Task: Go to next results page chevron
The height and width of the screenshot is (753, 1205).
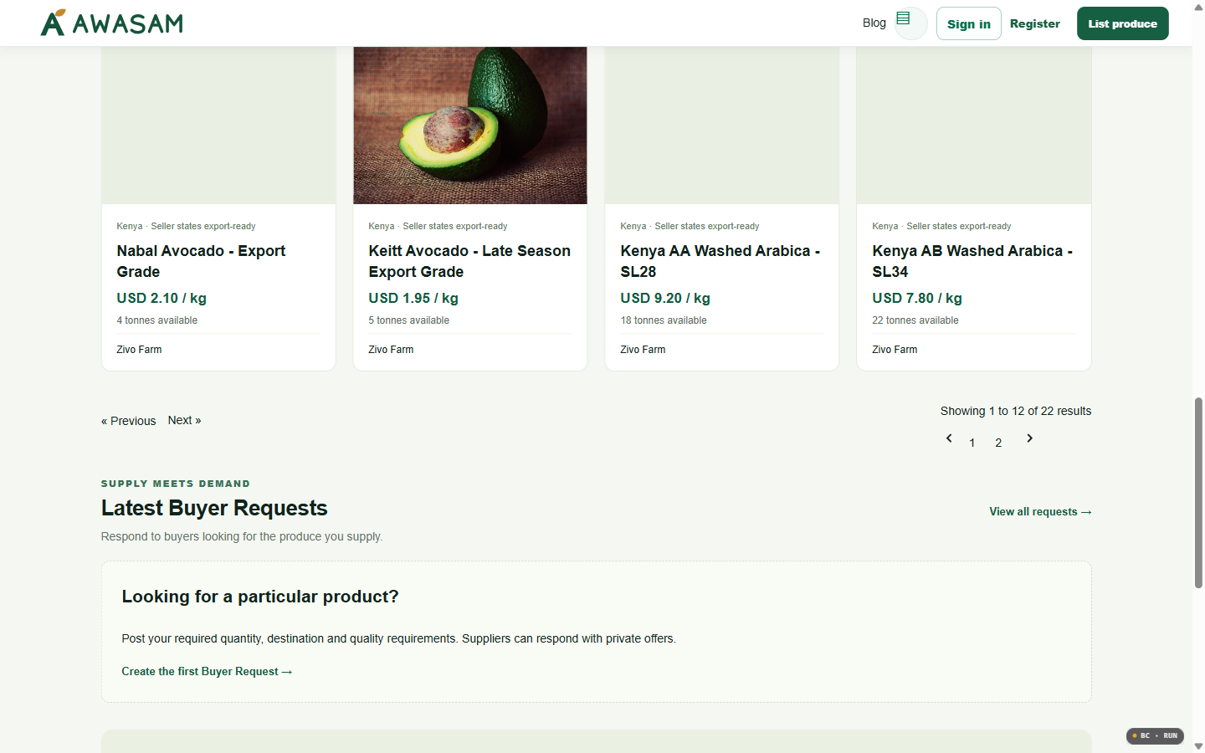Action: click(x=1030, y=438)
